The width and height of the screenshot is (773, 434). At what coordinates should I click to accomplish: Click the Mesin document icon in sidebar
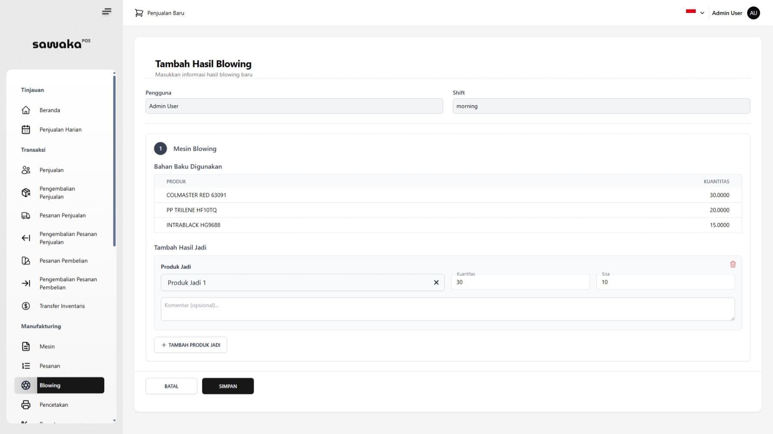click(x=26, y=347)
